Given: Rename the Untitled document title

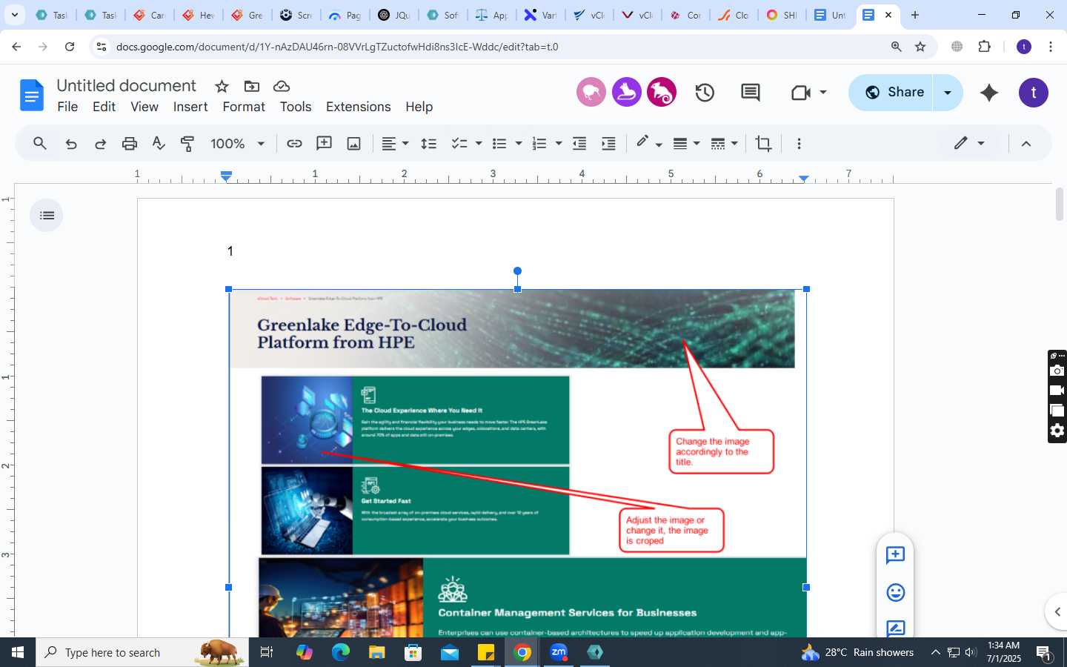Looking at the screenshot, I should click(127, 86).
